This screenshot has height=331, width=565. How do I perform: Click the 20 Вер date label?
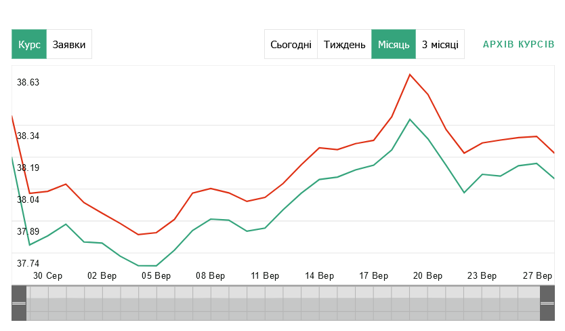point(427,276)
